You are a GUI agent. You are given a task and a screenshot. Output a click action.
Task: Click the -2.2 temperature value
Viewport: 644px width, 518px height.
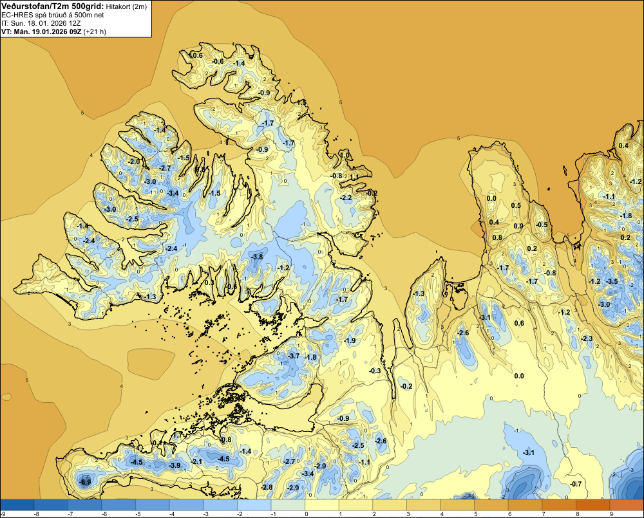click(346, 198)
